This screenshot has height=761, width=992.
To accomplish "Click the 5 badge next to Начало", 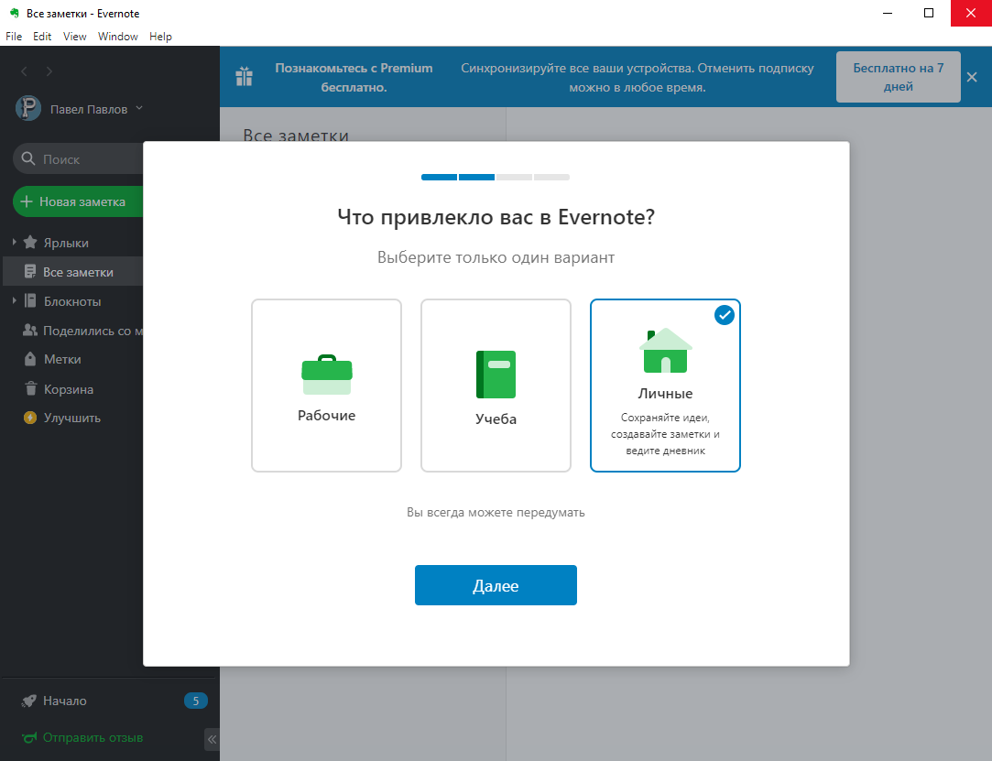I will click(x=195, y=701).
